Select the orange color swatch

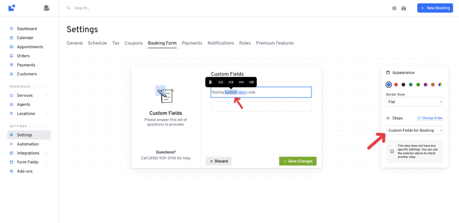[433, 85]
